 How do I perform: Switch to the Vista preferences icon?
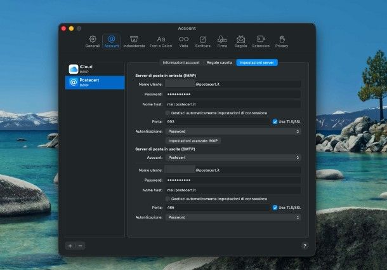(183, 41)
